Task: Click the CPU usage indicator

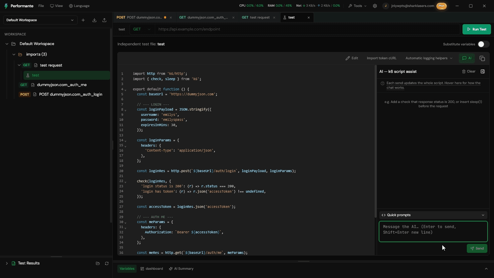Action: 251,6
